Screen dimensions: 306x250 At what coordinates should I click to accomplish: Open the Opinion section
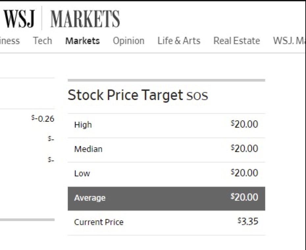click(x=129, y=41)
